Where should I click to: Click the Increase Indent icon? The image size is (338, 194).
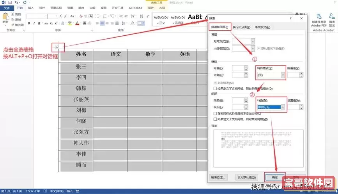tap(126, 16)
